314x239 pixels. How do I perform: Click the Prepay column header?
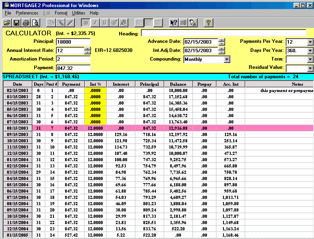(204, 84)
